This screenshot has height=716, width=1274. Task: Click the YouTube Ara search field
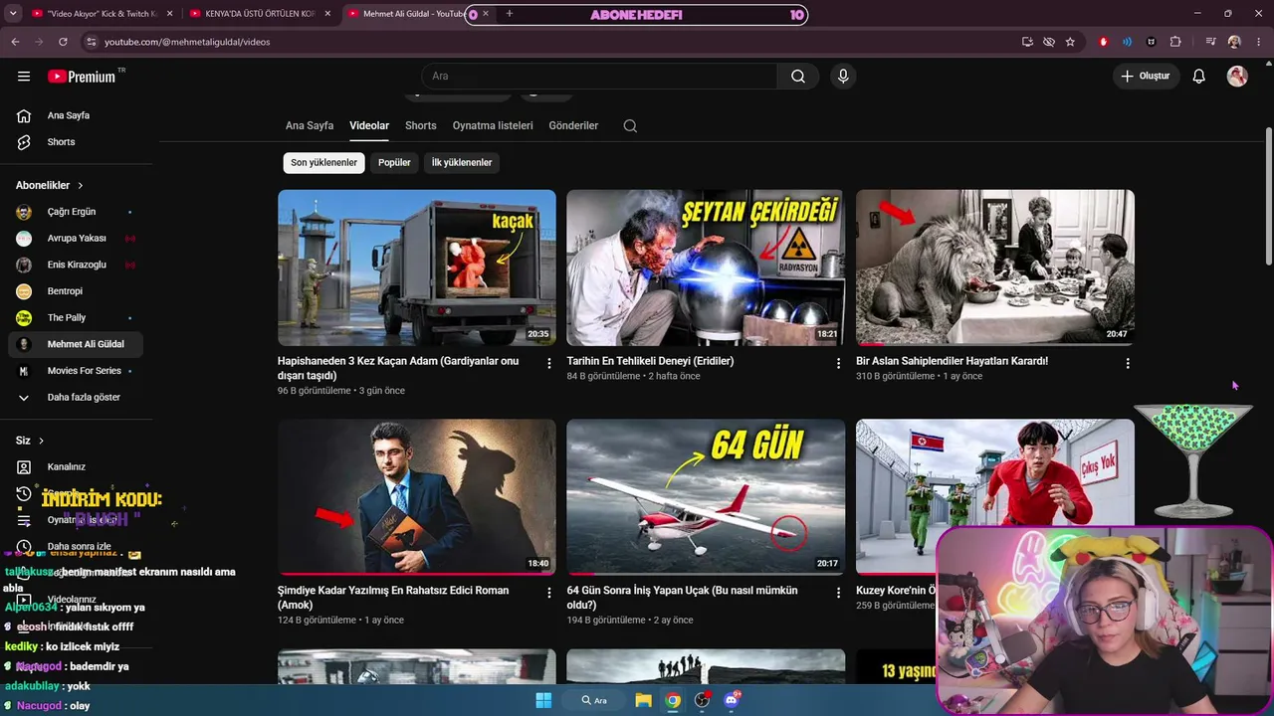click(600, 77)
